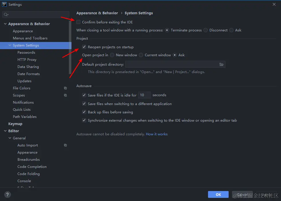Image resolution: width=281 pixels, height=201 pixels.
Task: Collapse the Editor section
Action: [5, 131]
